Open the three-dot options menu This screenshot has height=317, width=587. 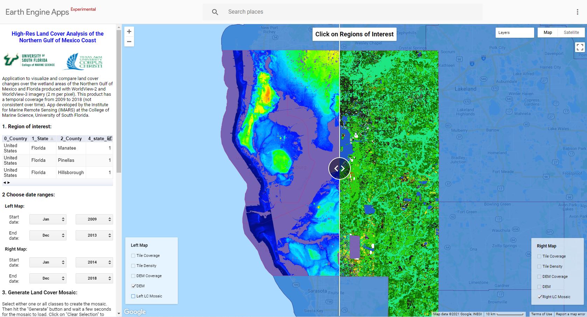578,12
